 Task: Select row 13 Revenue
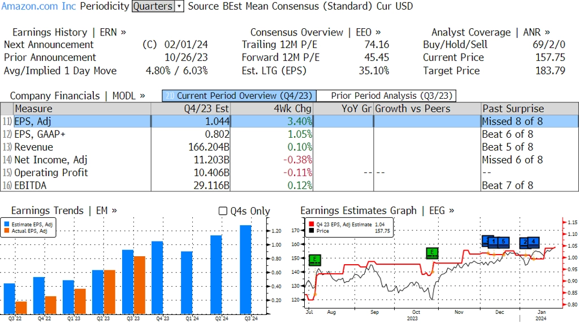click(289, 147)
